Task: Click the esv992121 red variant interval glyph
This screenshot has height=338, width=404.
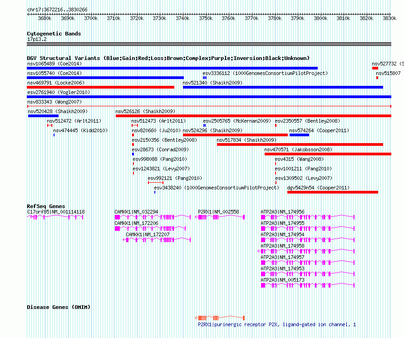Action: click(x=156, y=183)
